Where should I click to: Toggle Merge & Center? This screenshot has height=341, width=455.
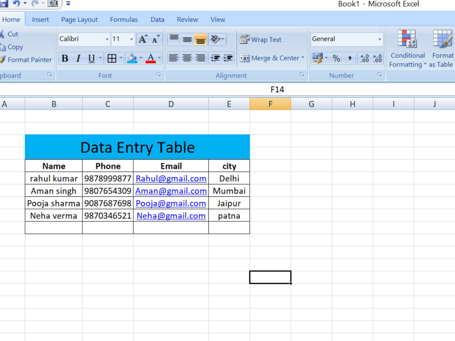pyautogui.click(x=269, y=58)
